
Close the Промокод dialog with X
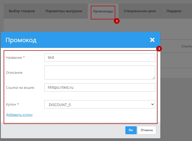pos(152,40)
